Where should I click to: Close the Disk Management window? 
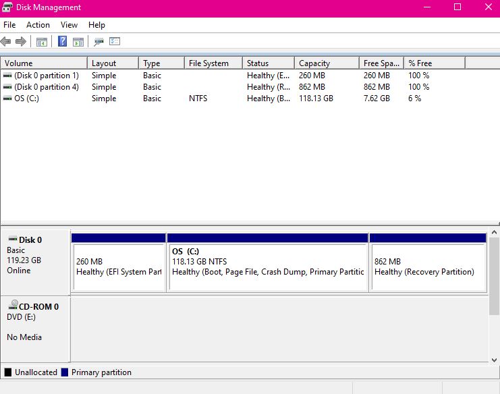489,7
